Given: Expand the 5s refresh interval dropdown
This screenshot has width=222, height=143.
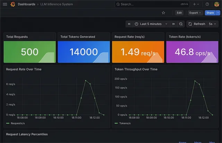Looking at the screenshot, I should tap(212, 24).
